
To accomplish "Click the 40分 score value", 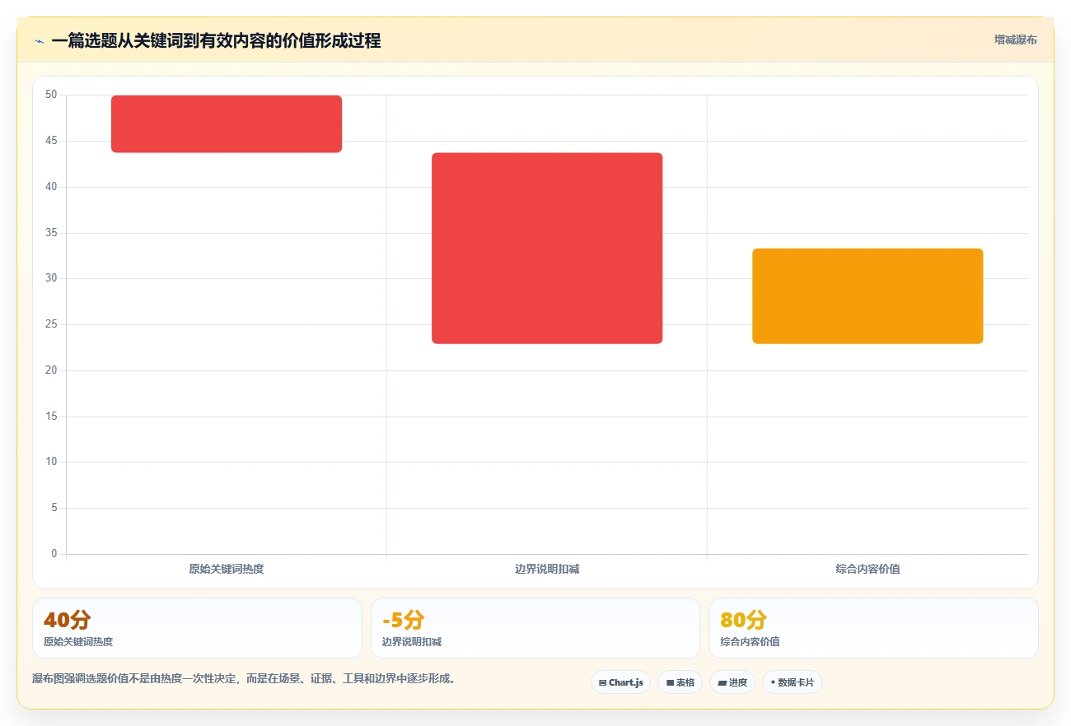I will 68,620.
